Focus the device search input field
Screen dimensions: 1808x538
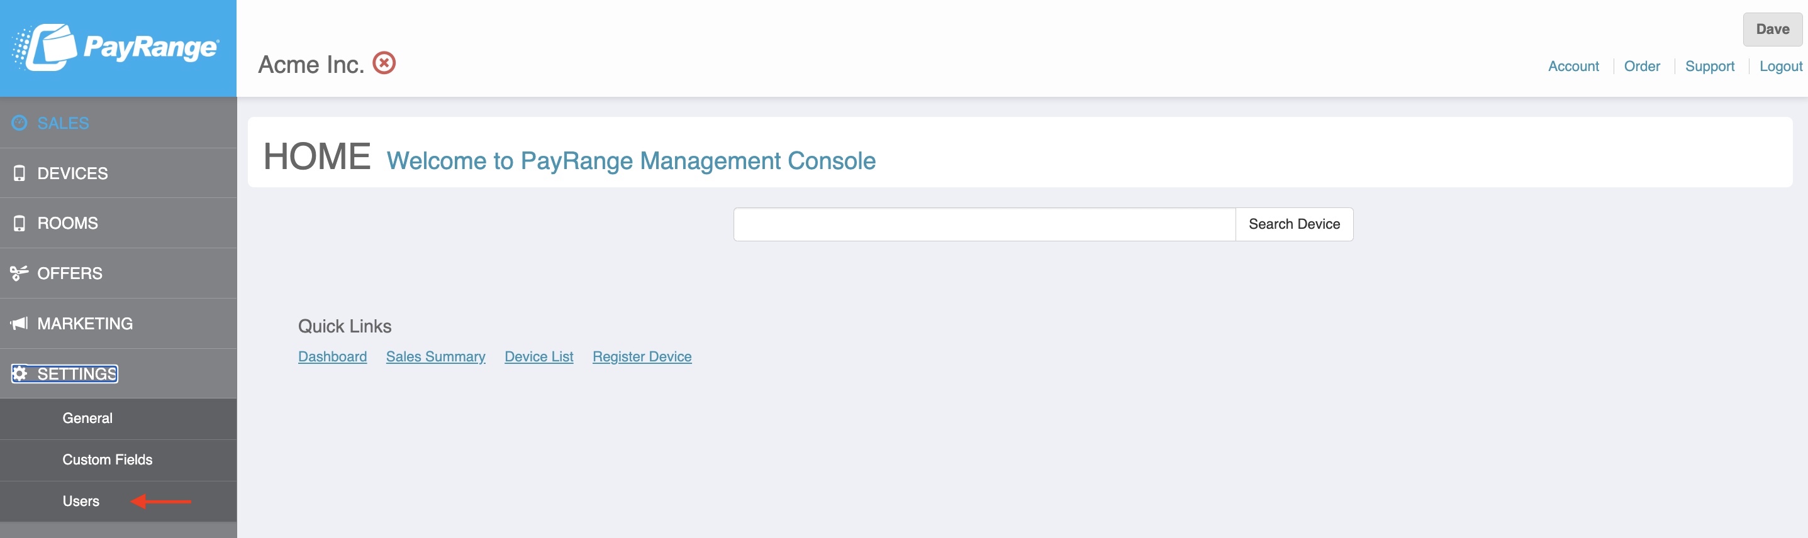click(985, 224)
